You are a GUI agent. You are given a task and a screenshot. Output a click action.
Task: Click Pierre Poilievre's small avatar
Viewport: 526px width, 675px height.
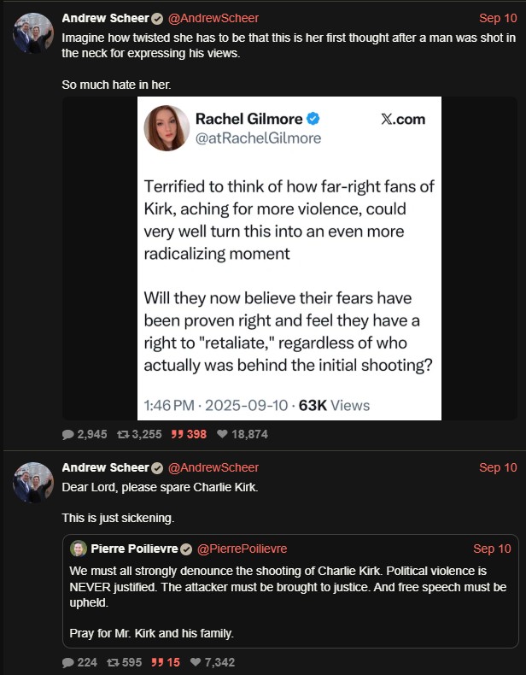79,549
